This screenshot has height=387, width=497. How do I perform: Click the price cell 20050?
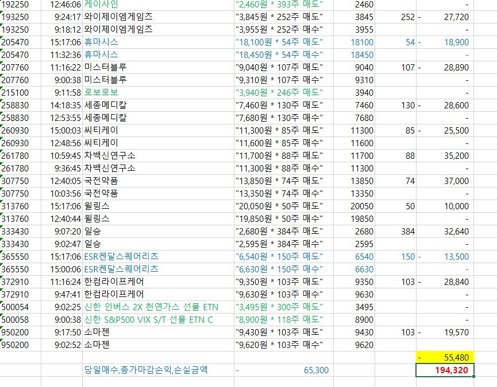point(354,206)
